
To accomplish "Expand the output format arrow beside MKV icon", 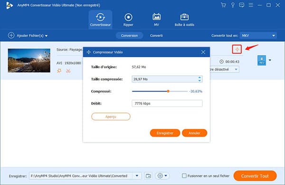I will pos(270,60).
